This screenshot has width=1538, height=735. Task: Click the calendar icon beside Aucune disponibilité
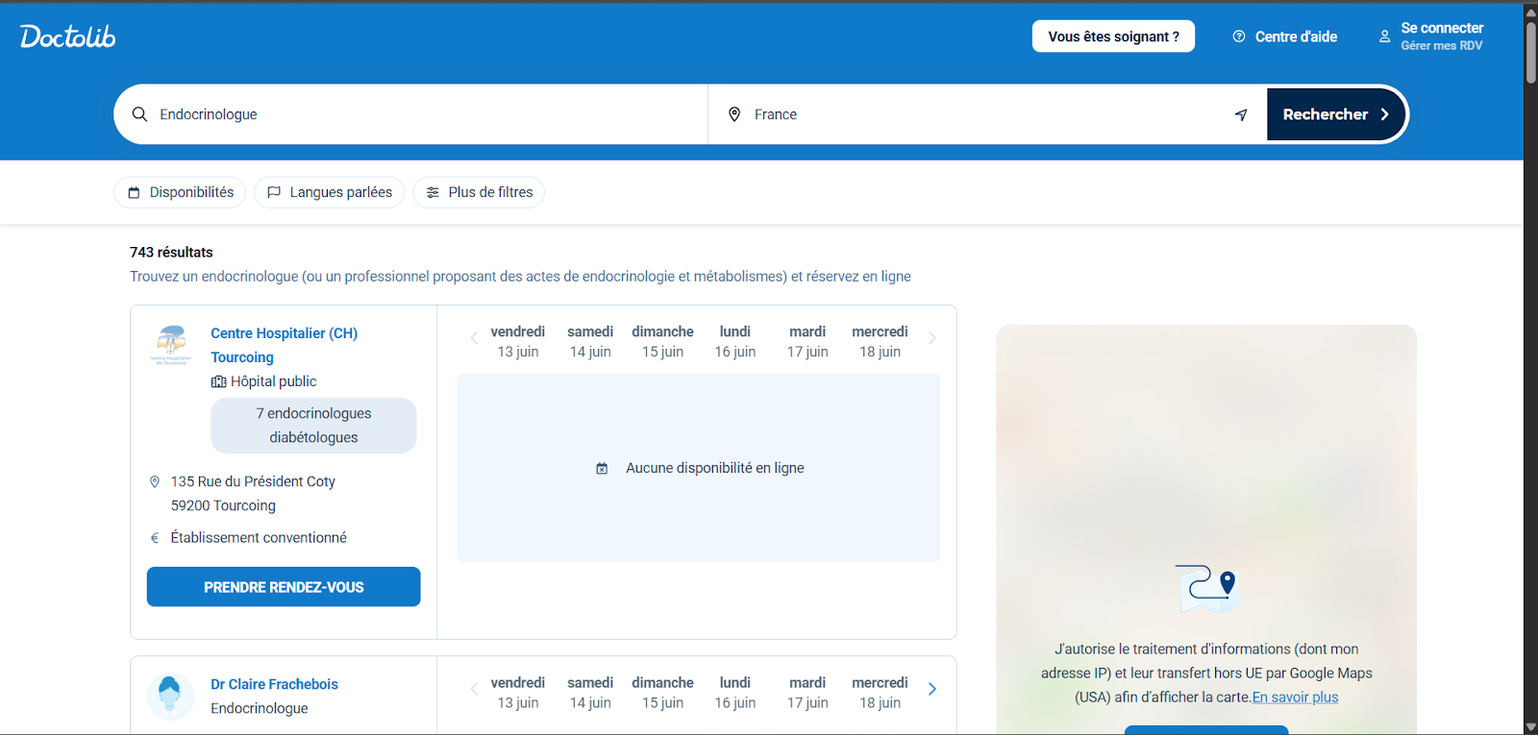coord(602,469)
